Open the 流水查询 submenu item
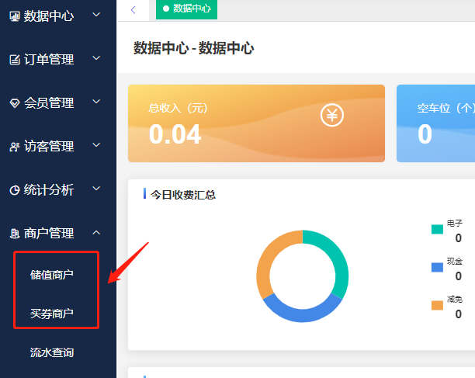 pyautogui.click(x=52, y=353)
